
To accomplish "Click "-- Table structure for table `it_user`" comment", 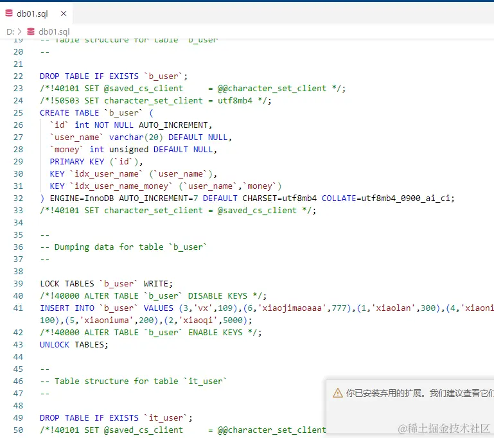I will point(133,381).
